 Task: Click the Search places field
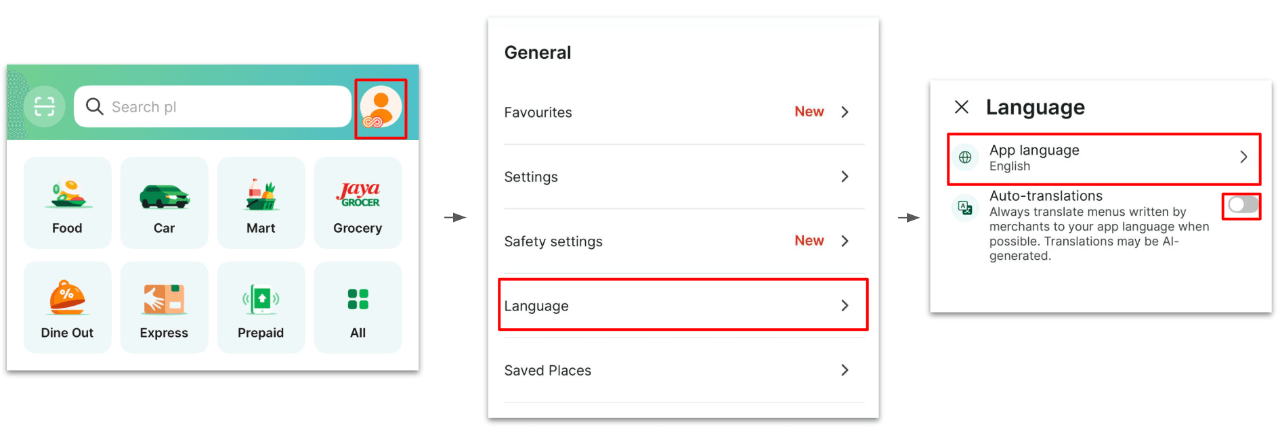pos(213,106)
